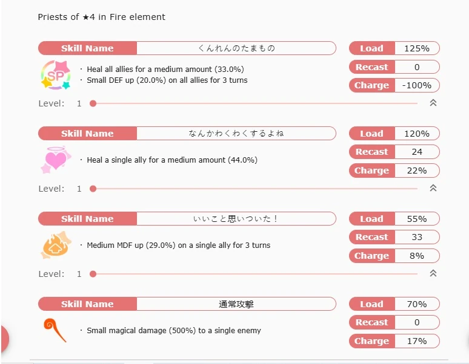The image size is (469, 364).
Task: Click the skill name field くんれんのたまもの
Action: pos(236,48)
